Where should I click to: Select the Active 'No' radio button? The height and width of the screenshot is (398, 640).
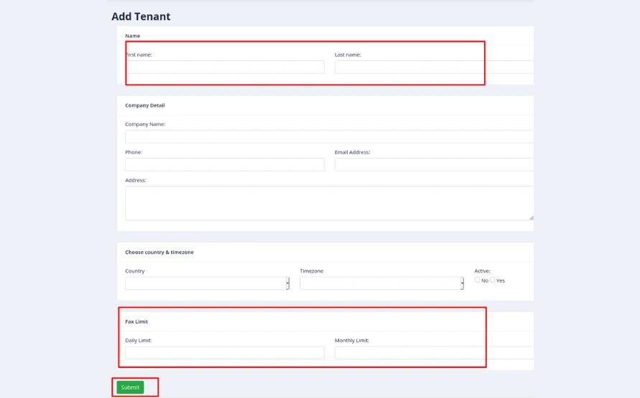(x=477, y=280)
